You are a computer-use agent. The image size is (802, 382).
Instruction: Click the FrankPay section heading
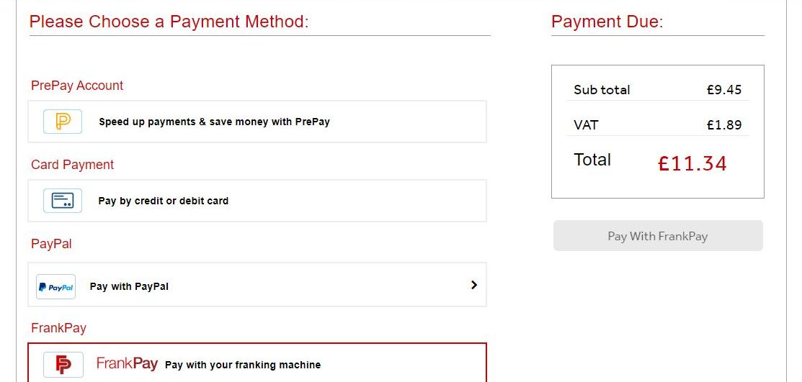pos(59,328)
